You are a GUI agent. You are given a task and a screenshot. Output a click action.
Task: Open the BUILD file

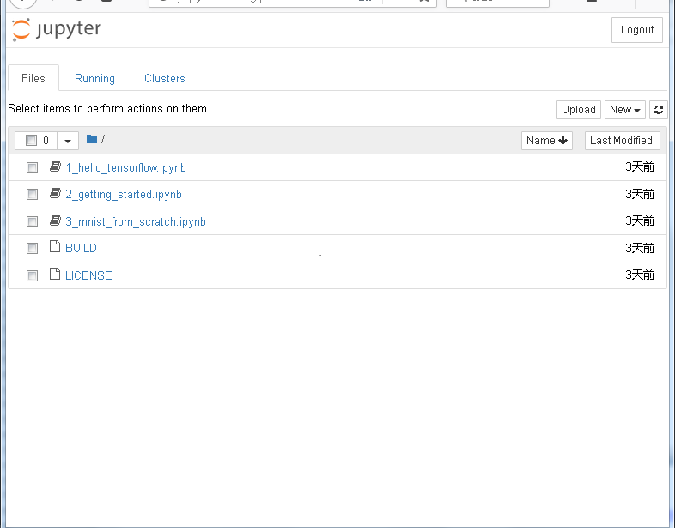[81, 248]
